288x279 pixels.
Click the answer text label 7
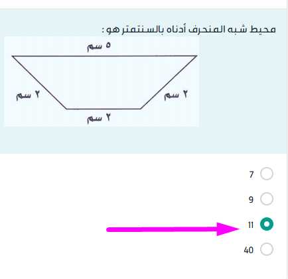coord(252,174)
